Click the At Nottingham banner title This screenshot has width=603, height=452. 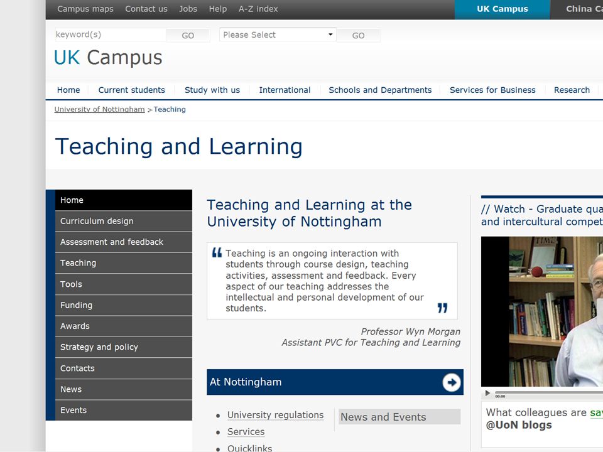(246, 382)
